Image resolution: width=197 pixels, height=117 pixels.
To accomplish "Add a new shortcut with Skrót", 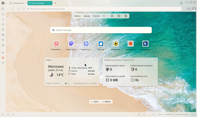I will 95,102.
